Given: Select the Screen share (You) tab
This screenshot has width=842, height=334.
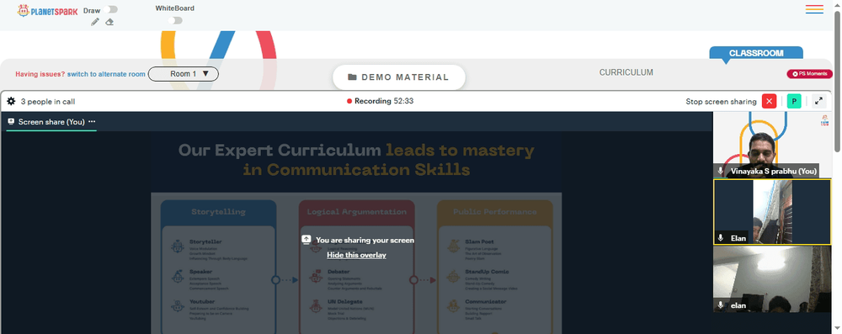Looking at the screenshot, I should click(x=51, y=122).
